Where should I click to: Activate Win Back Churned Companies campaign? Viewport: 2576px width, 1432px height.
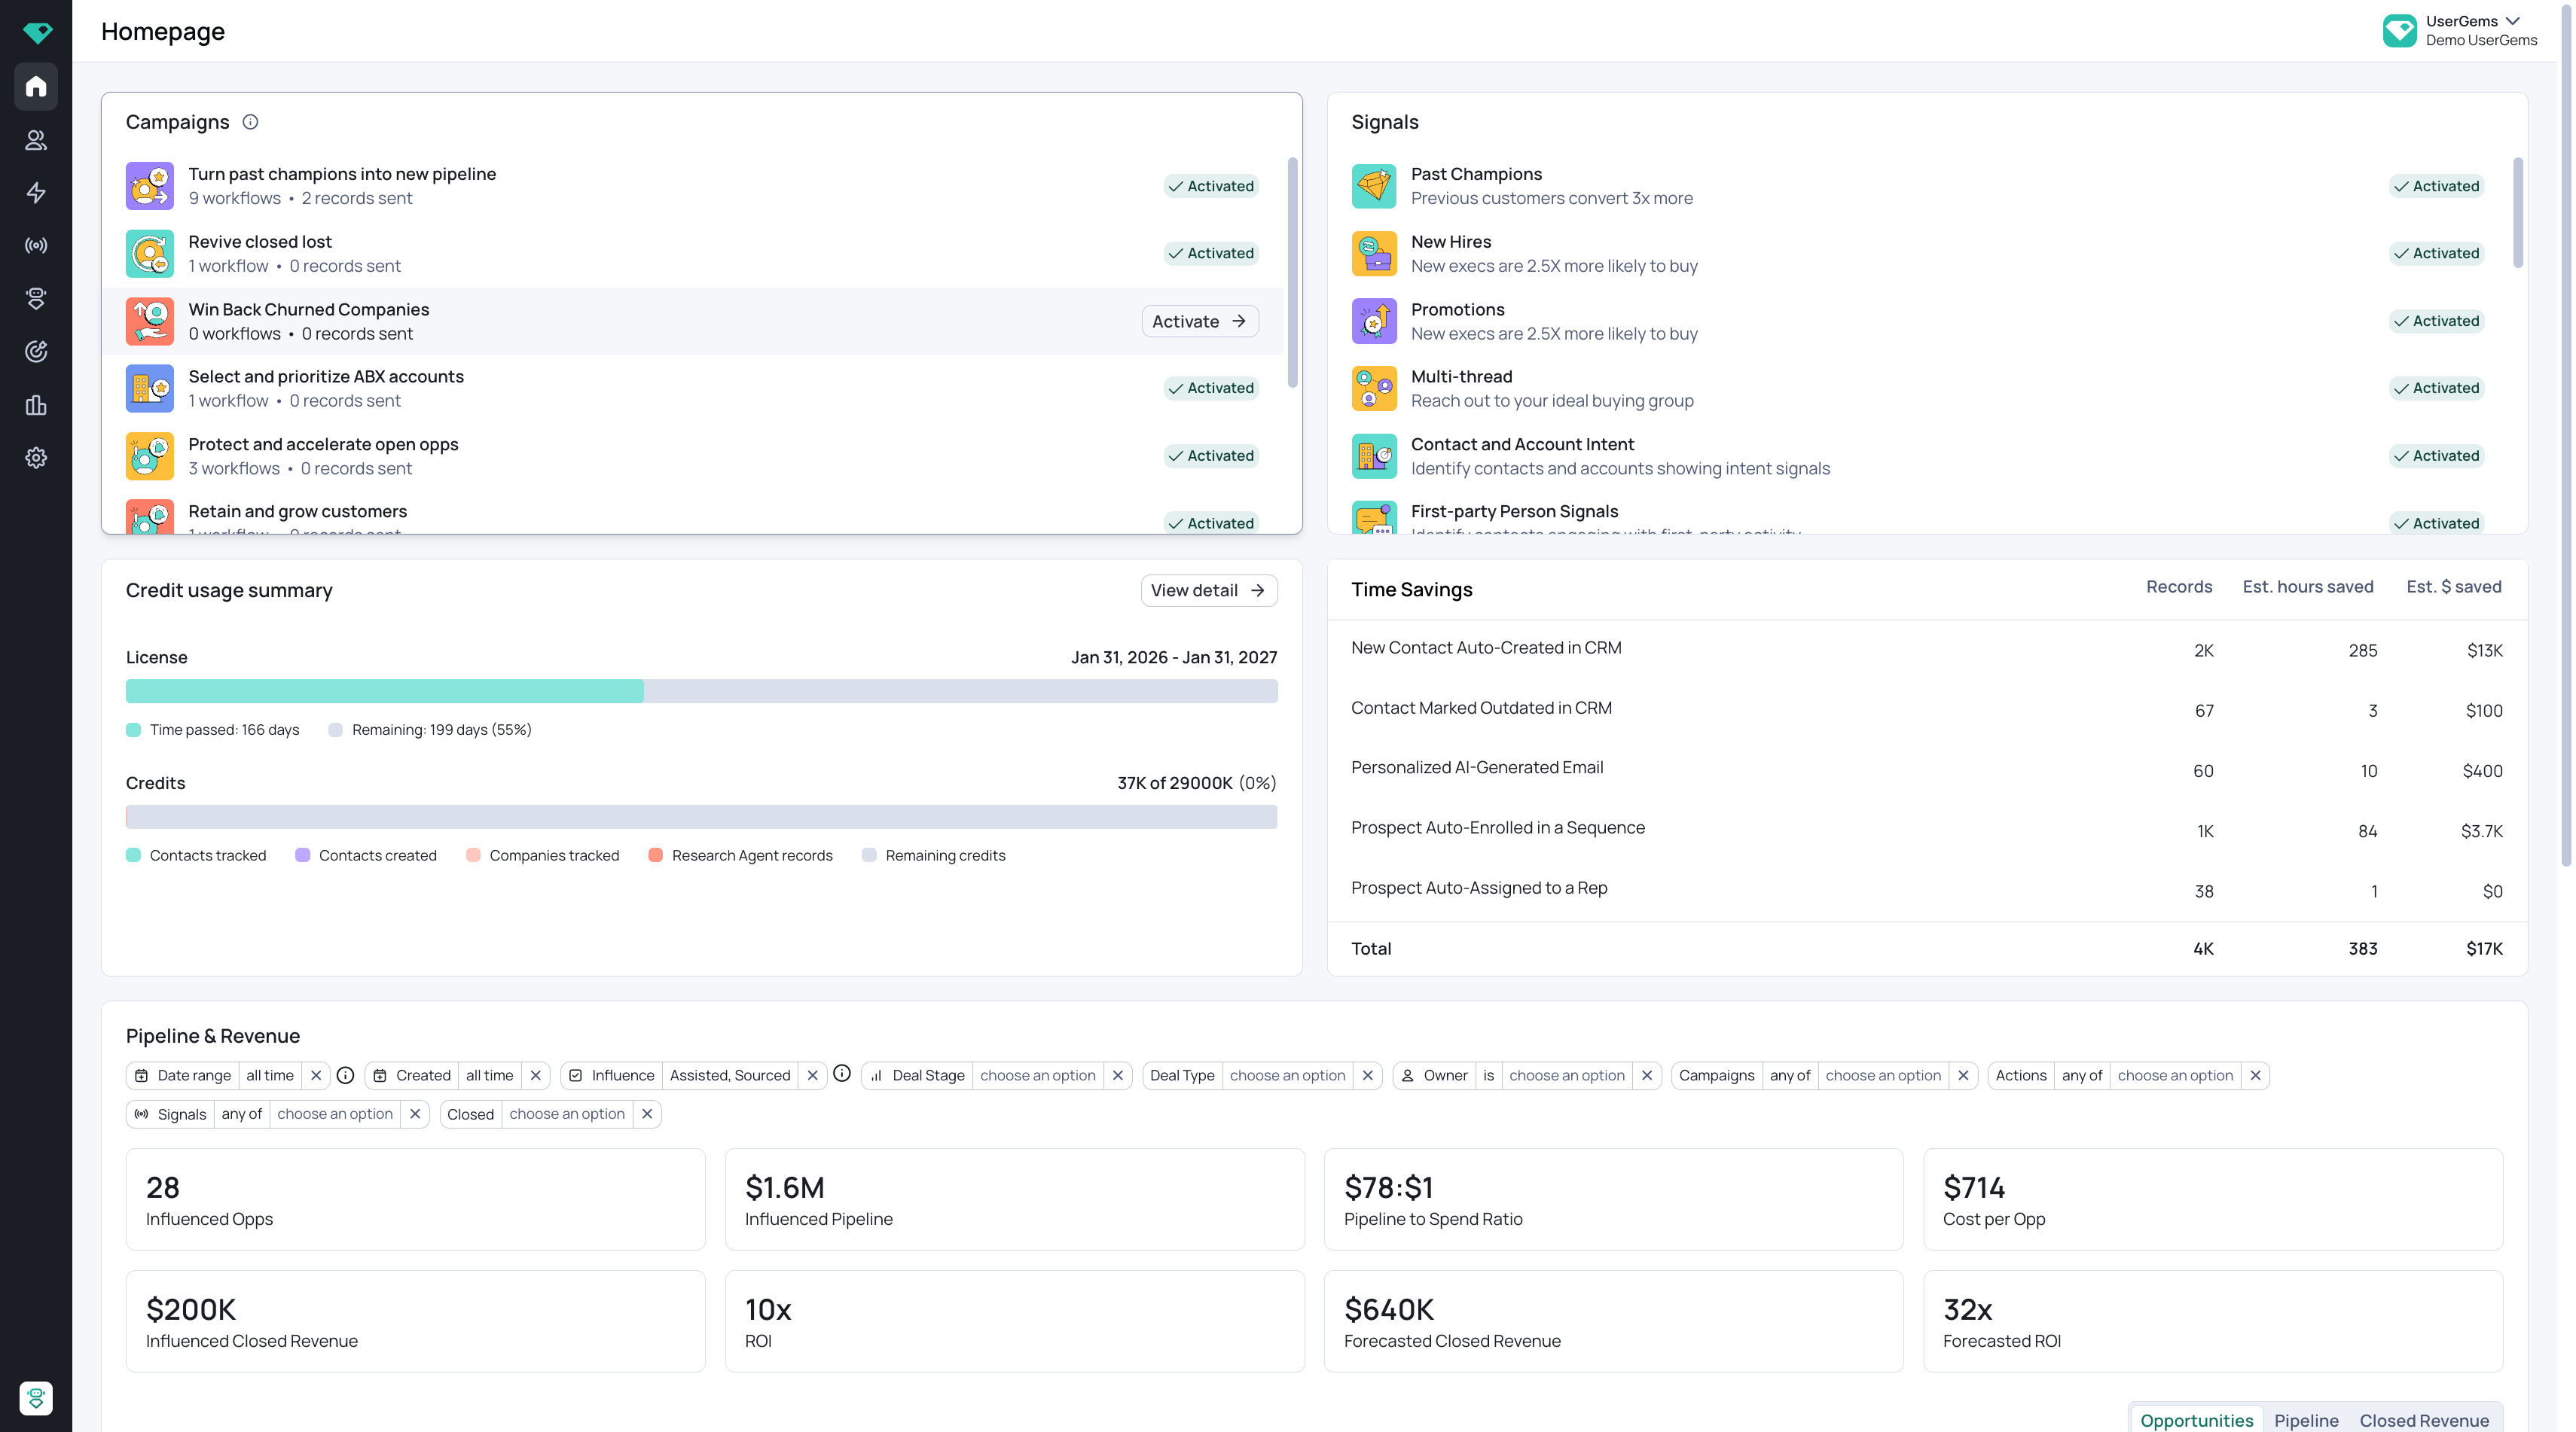point(1199,321)
